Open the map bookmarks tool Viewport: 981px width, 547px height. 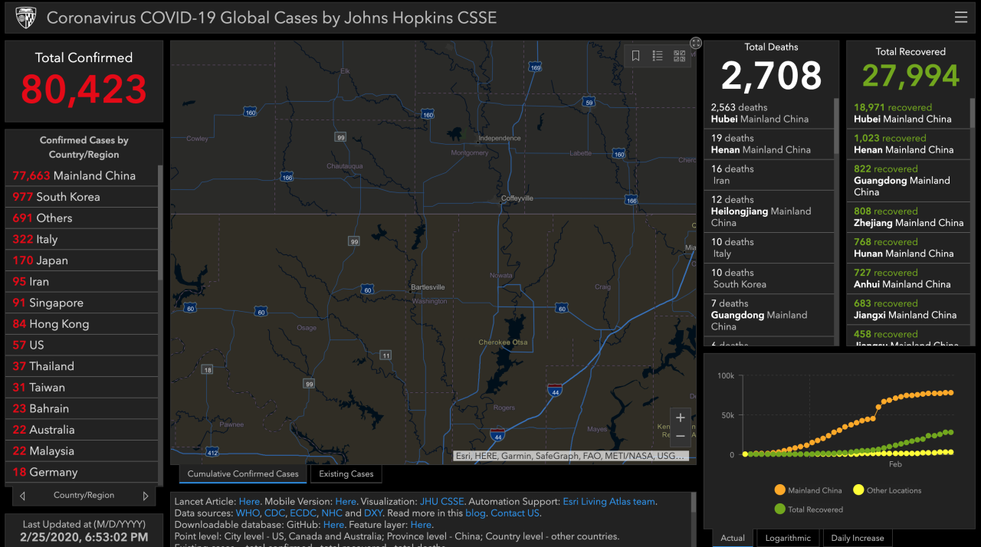[636, 55]
